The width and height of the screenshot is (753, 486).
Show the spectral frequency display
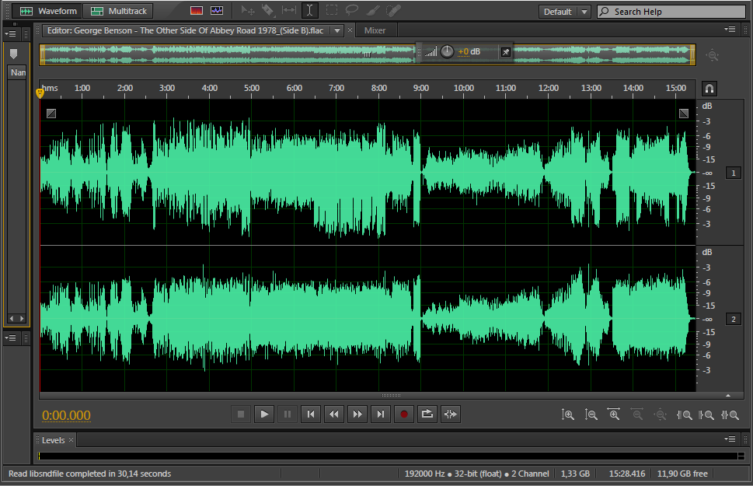click(197, 11)
